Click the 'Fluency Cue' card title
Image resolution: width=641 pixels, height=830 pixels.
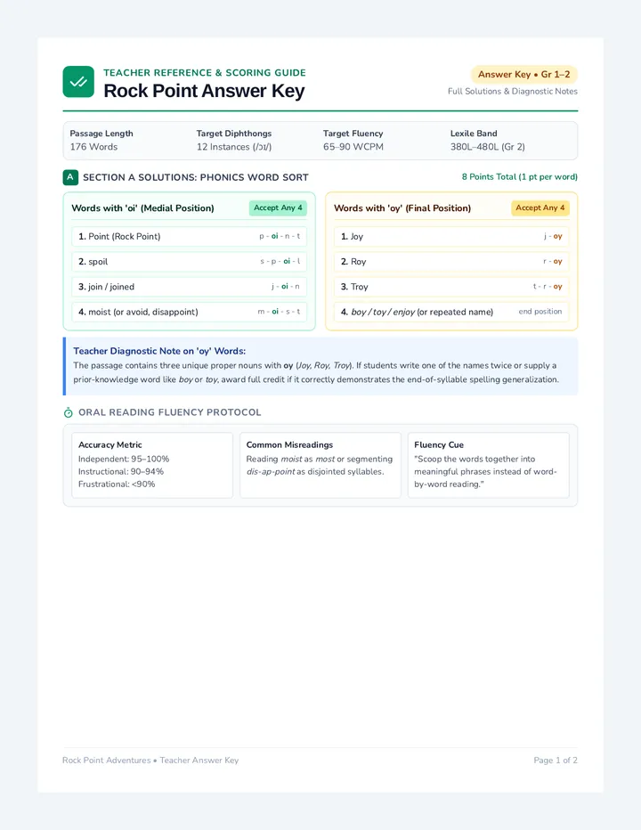click(x=439, y=444)
